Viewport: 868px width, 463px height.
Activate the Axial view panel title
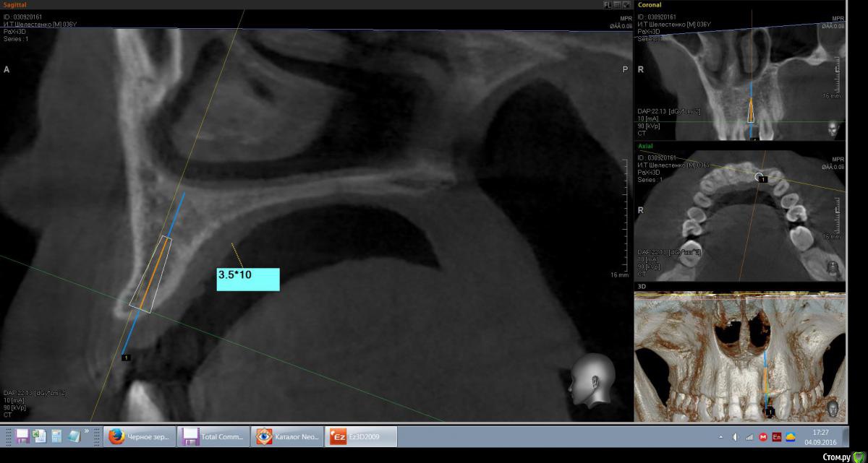(645, 146)
